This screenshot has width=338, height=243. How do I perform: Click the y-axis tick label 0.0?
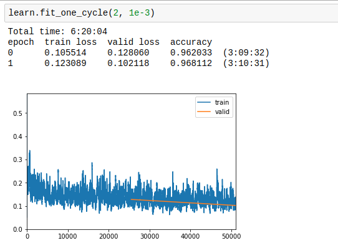coord(17,229)
